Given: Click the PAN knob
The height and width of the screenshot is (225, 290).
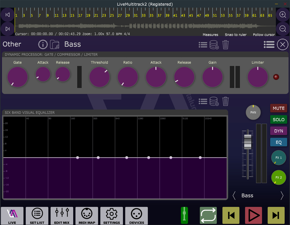Looking at the screenshot, I should (x=253, y=112).
